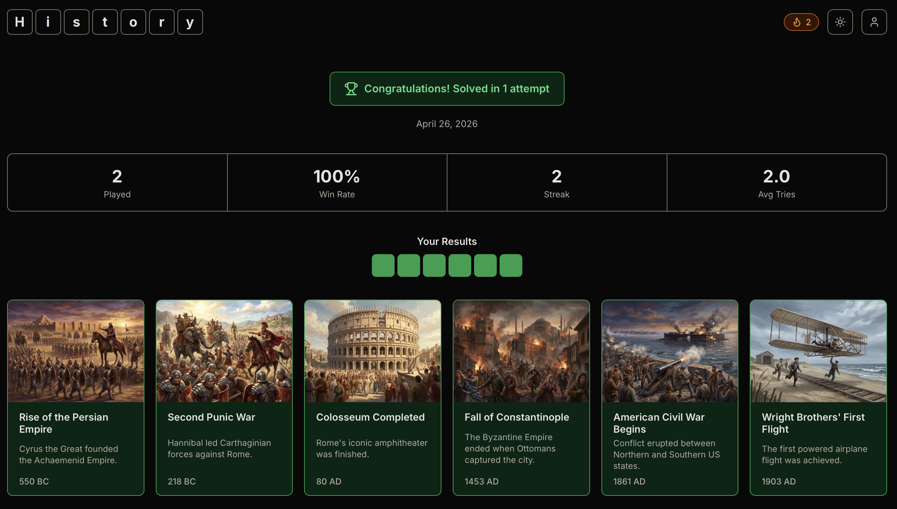The height and width of the screenshot is (509, 897).
Task: Select the first green result square
Action: click(x=383, y=266)
